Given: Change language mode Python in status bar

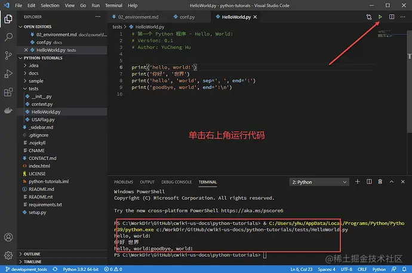Looking at the screenshot, I should click(x=379, y=269).
